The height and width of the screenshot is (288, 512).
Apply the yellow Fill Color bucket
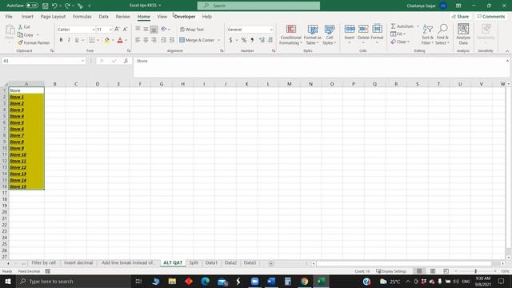click(x=106, y=40)
